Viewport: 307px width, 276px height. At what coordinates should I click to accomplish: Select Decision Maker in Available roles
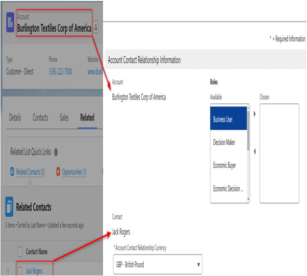(229, 142)
